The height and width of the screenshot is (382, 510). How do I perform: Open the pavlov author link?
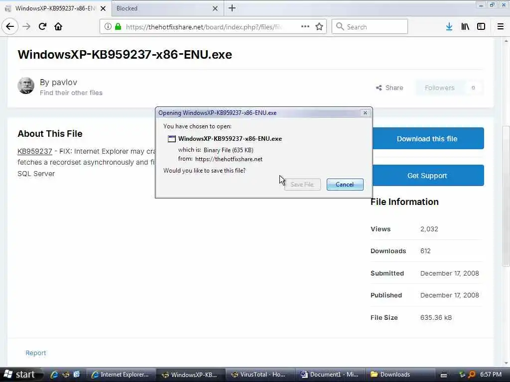tap(64, 82)
